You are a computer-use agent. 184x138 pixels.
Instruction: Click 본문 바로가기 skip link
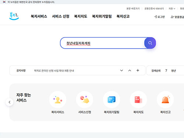[x=133, y=8]
